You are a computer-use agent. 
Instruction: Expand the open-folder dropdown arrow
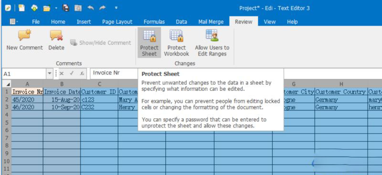tap(56, 8)
